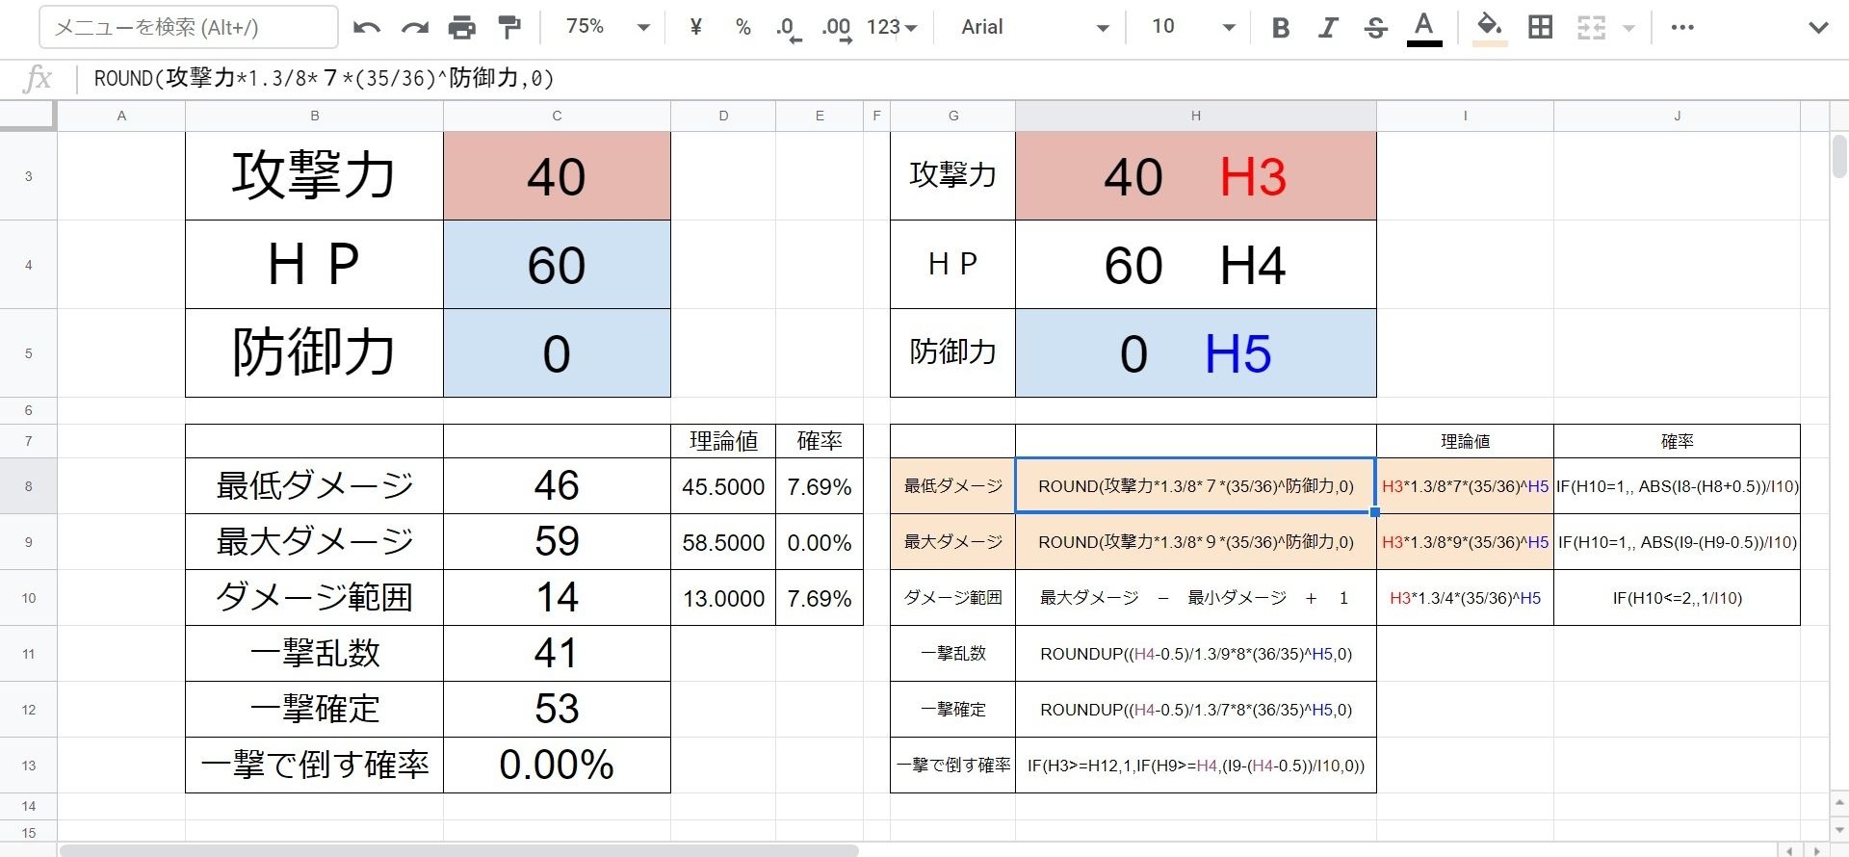1849x857 pixels.
Task: Open the text color picker
Action: pos(1424,28)
